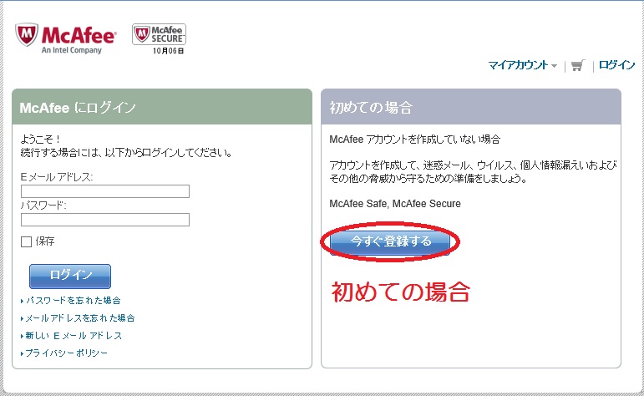Click the ようこそ! welcome text
Viewport: 644px width, 396px height.
pyautogui.click(x=41, y=140)
